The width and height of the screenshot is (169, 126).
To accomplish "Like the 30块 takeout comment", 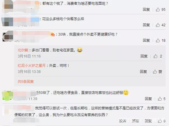I will [x=158, y=41].
